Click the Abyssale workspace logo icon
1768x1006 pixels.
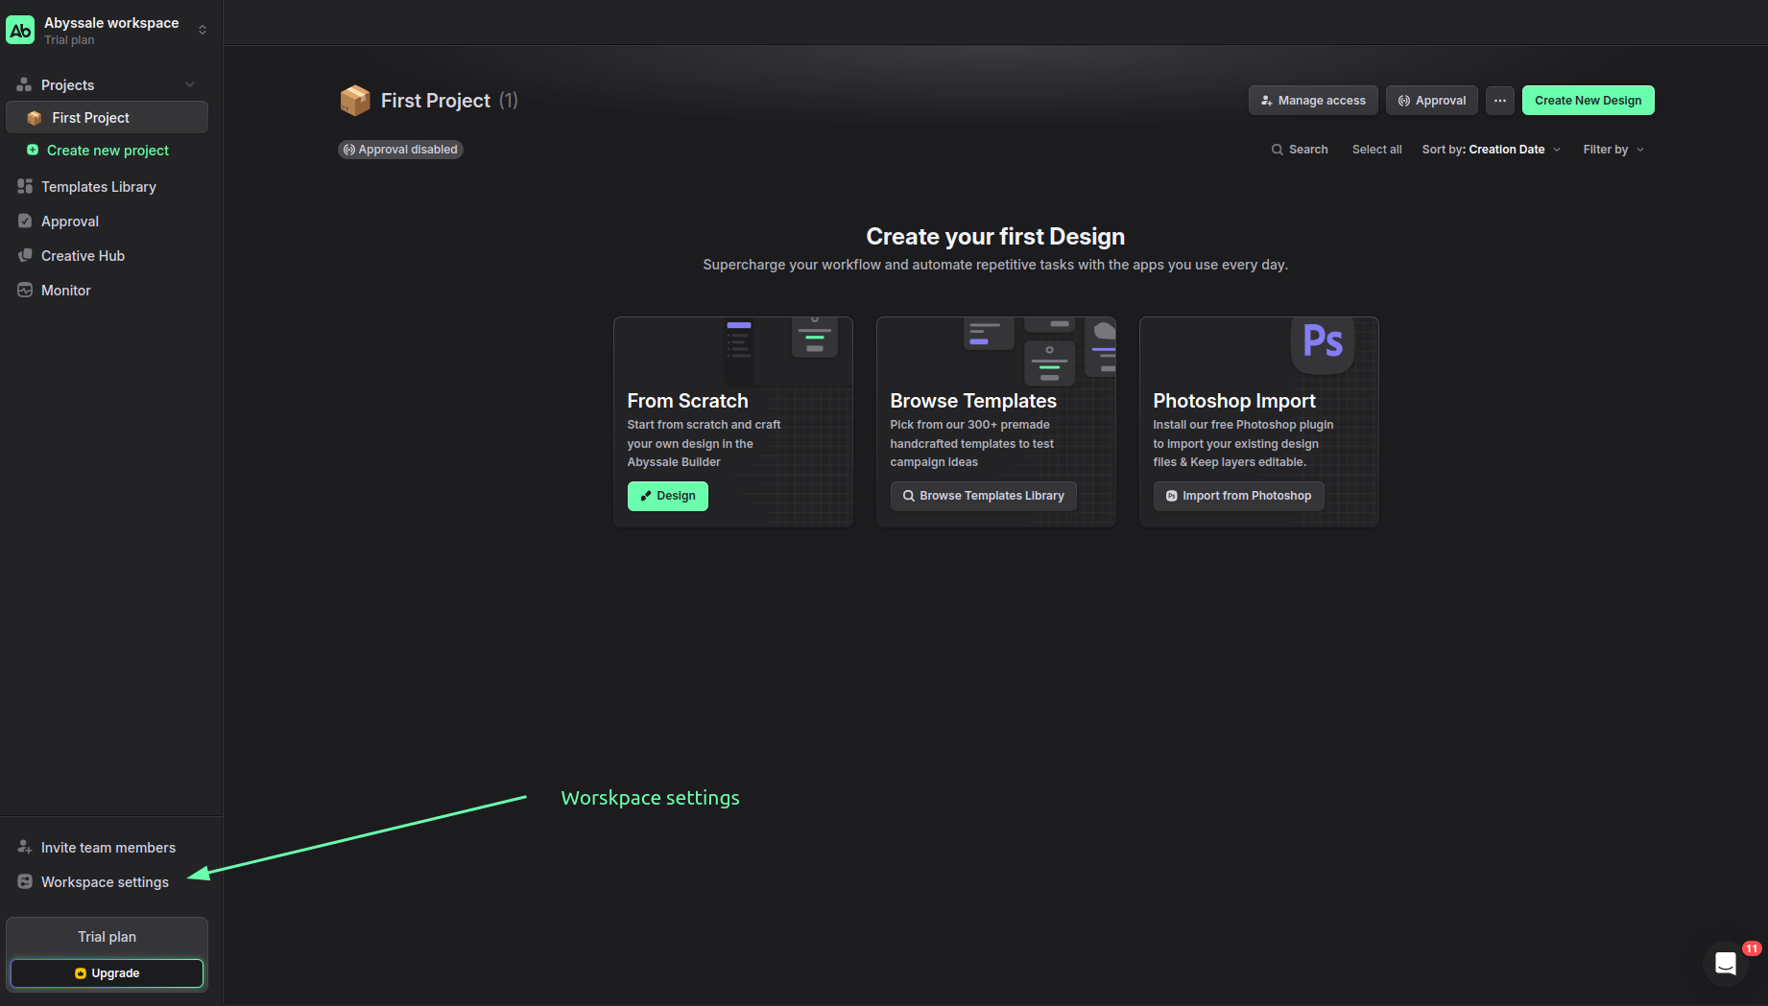pos(20,30)
